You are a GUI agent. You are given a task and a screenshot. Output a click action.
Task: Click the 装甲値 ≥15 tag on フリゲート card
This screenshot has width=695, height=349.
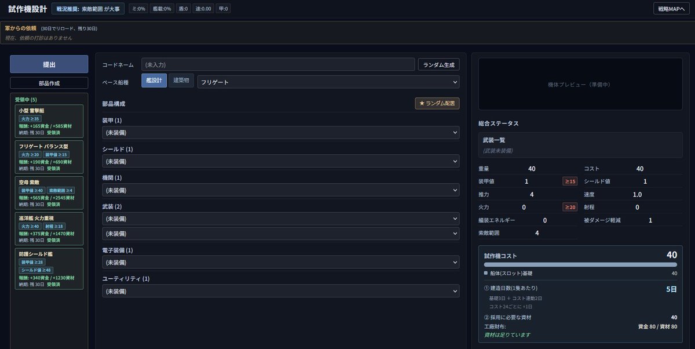(56, 154)
